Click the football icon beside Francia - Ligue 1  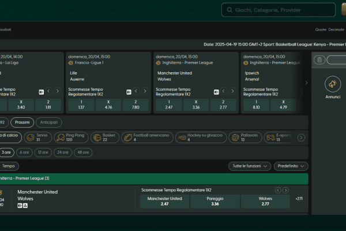pyautogui.click(x=70, y=63)
